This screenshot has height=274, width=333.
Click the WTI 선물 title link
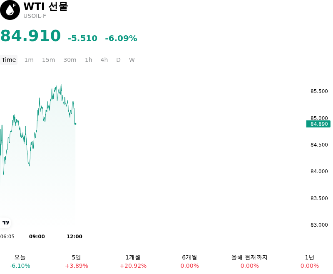(46, 6)
